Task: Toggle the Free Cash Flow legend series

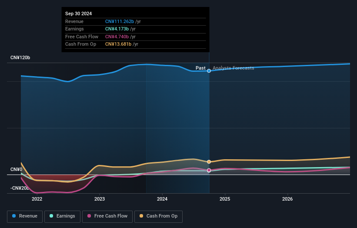Action: [x=107, y=216]
